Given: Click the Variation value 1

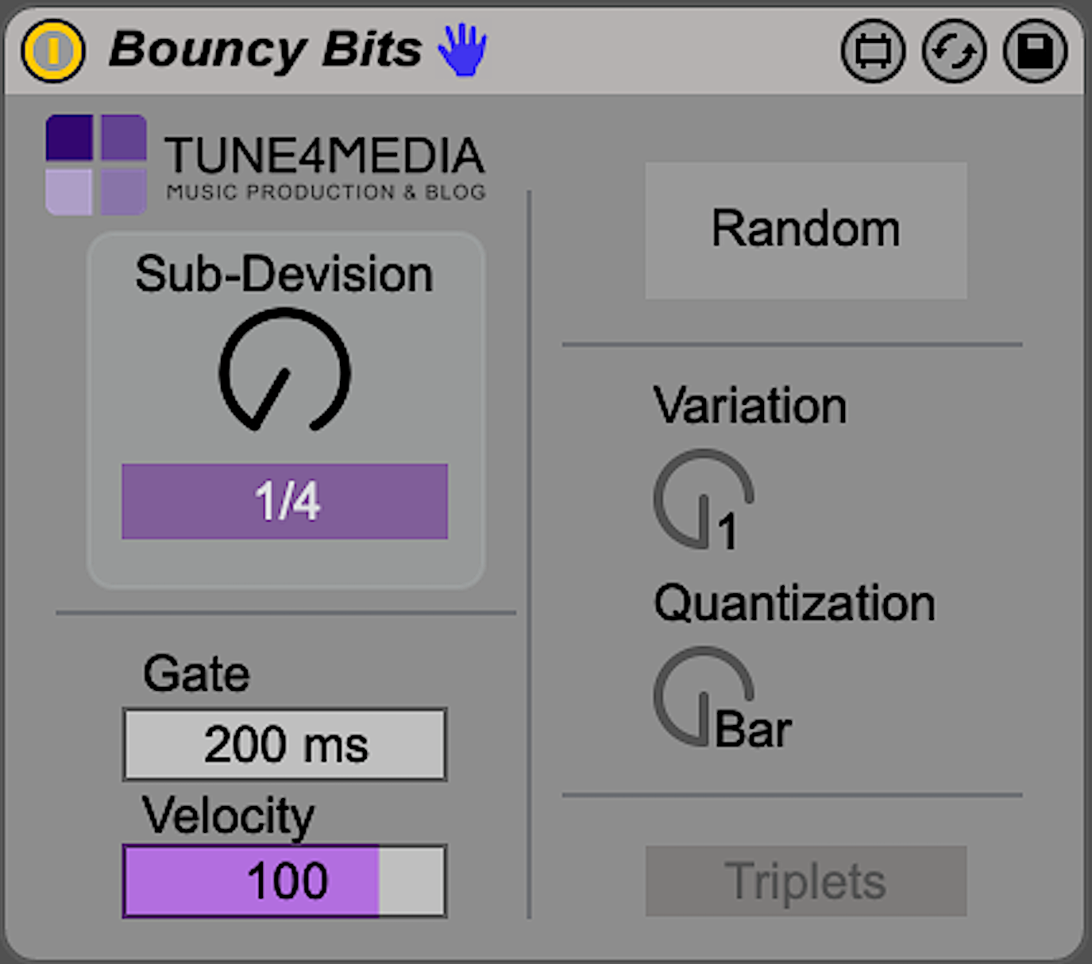Looking at the screenshot, I should click(x=727, y=531).
